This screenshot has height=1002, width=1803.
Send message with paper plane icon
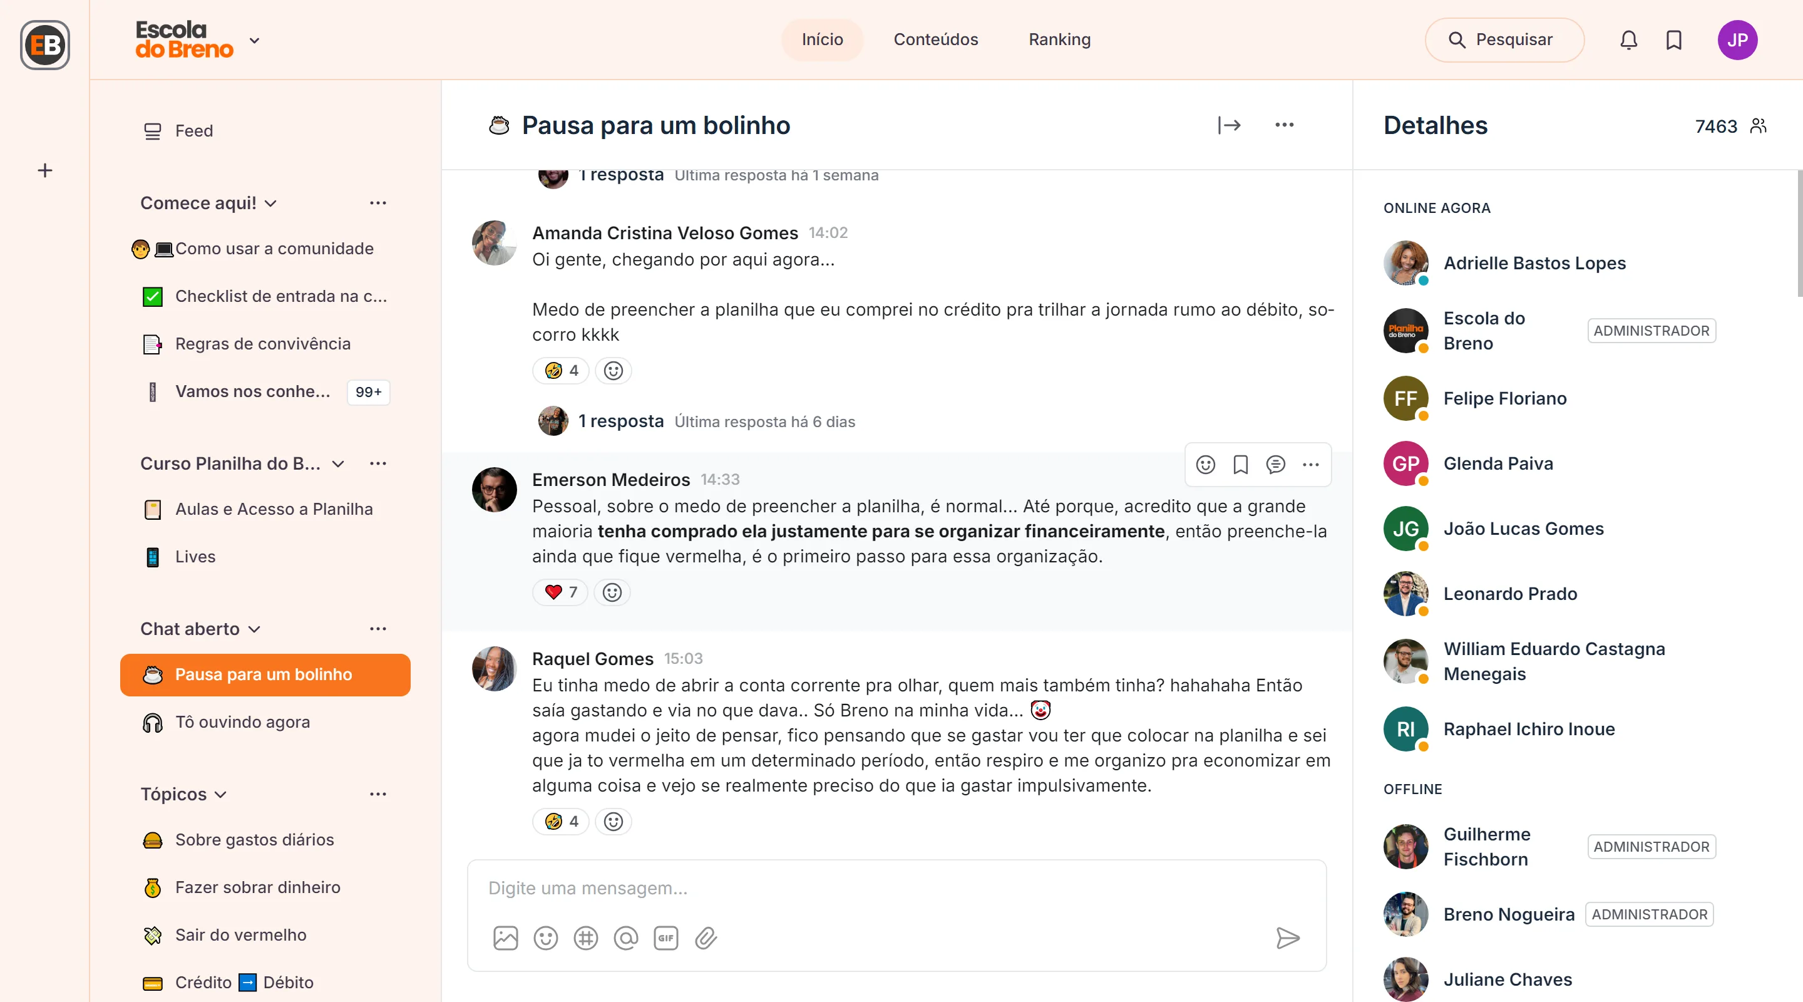click(1287, 937)
